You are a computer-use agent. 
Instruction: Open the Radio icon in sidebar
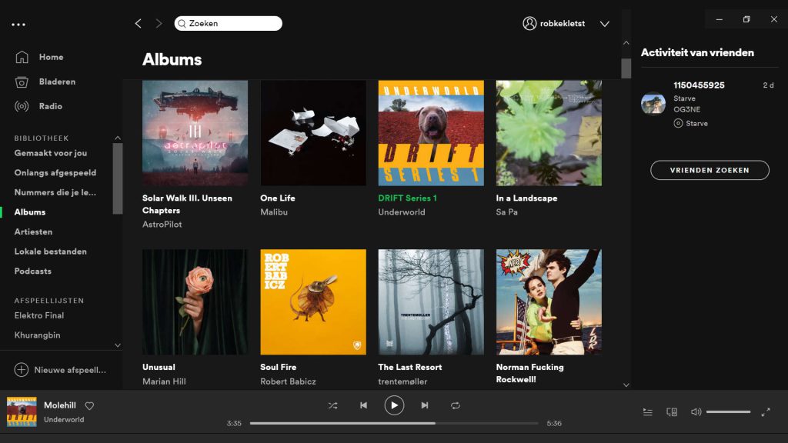pos(22,106)
